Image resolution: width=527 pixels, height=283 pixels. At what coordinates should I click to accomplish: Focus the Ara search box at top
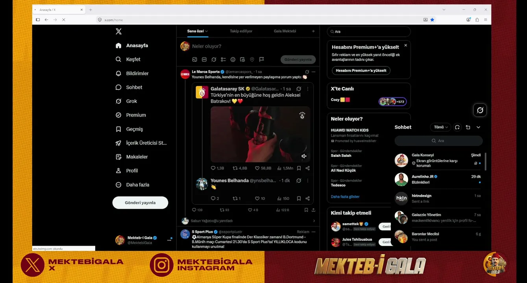coord(369,31)
